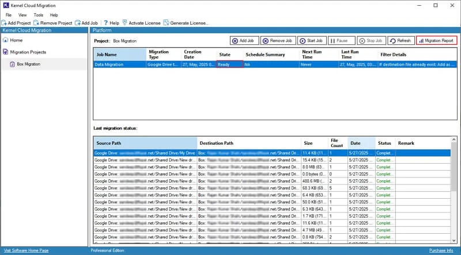This screenshot has width=461, height=255.
Task: Click the Stop Job button
Action: (371, 40)
